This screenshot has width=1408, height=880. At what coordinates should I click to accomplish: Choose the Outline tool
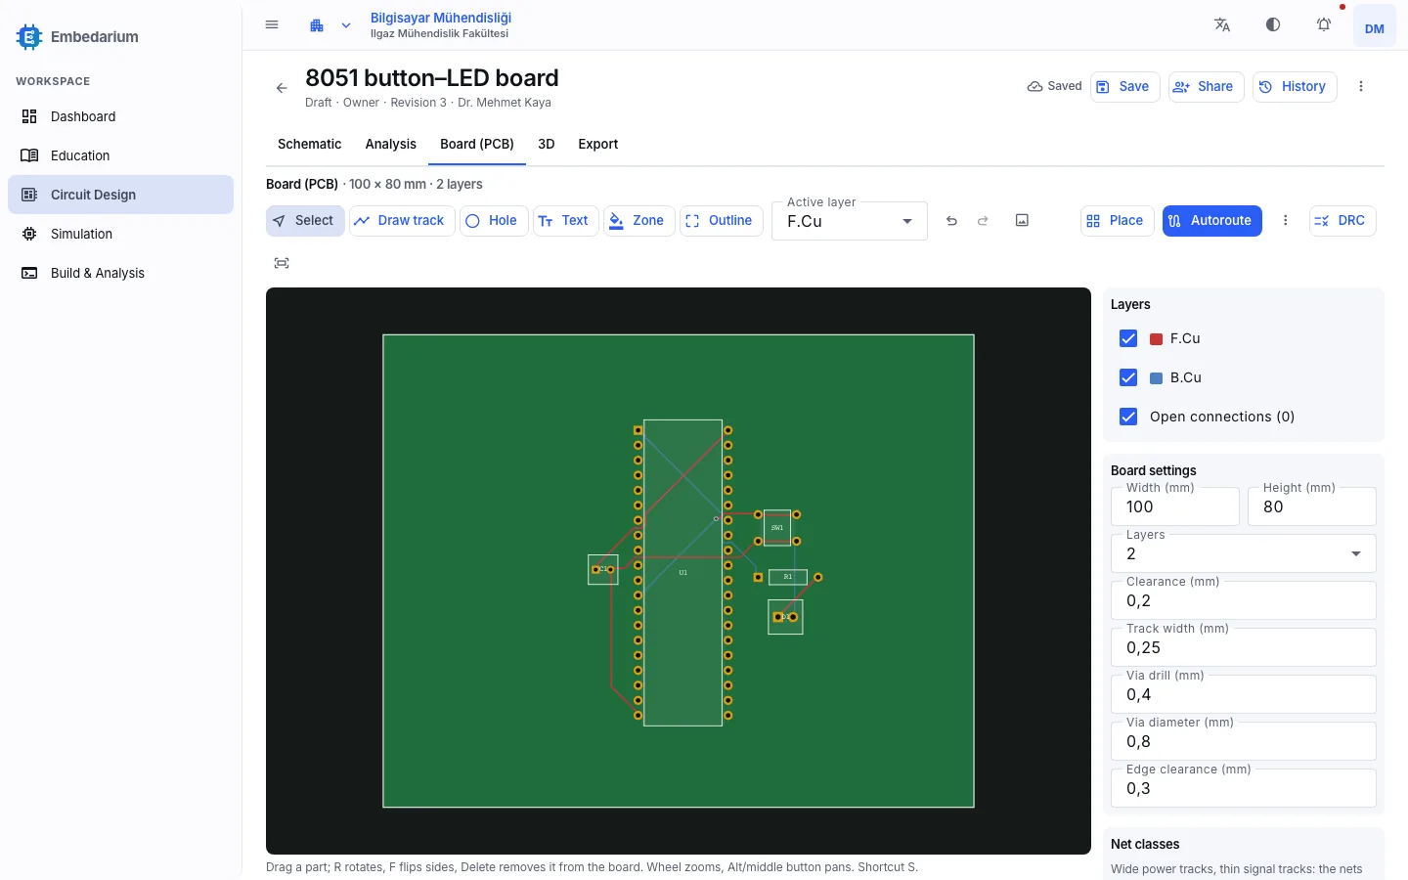tap(721, 221)
